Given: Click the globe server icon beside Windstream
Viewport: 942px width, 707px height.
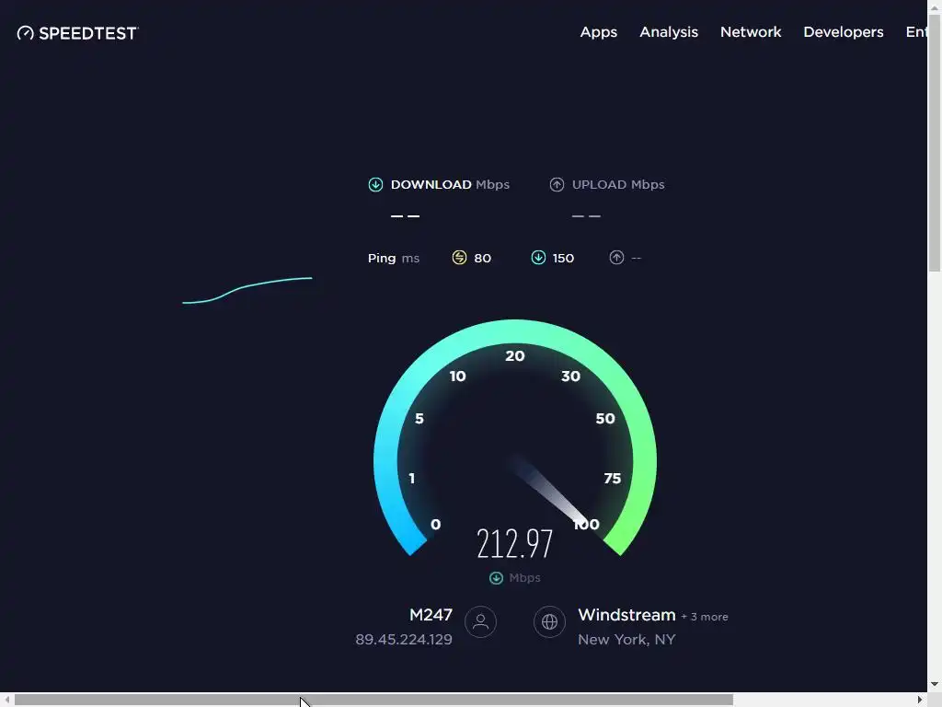Looking at the screenshot, I should point(550,621).
